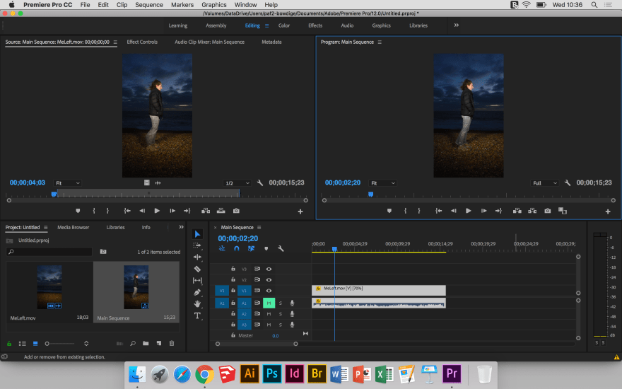Click Extract button in Program monitor
The image size is (622, 389).
(x=532, y=211)
